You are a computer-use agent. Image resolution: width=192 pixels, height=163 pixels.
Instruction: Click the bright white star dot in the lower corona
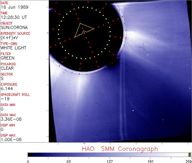133,111
